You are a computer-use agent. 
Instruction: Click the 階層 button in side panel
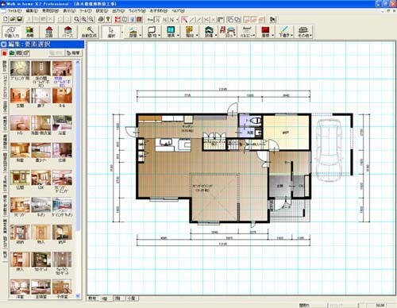74,53
